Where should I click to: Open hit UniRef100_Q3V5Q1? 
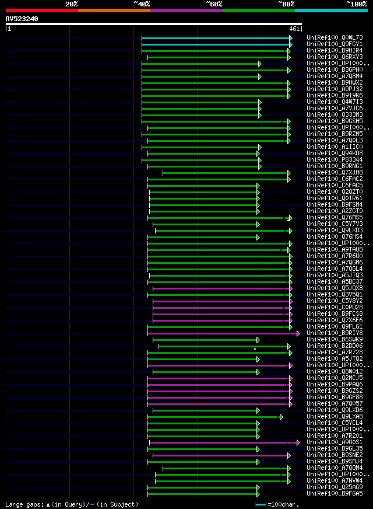point(335,295)
